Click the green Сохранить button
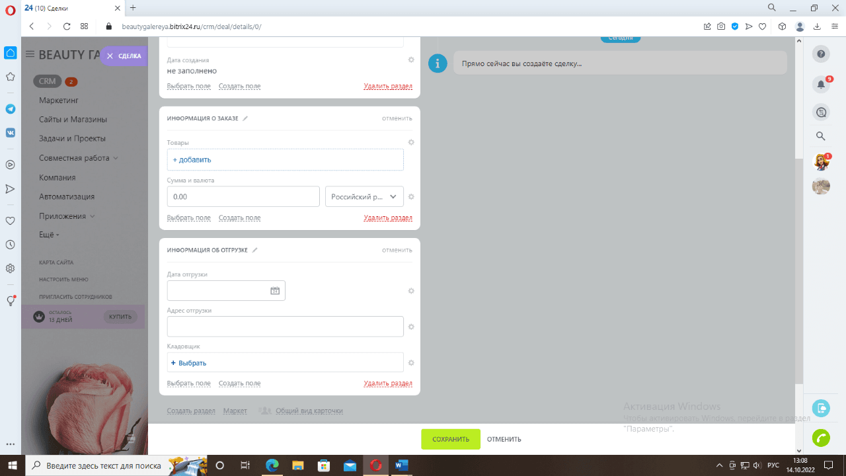 pyautogui.click(x=451, y=439)
